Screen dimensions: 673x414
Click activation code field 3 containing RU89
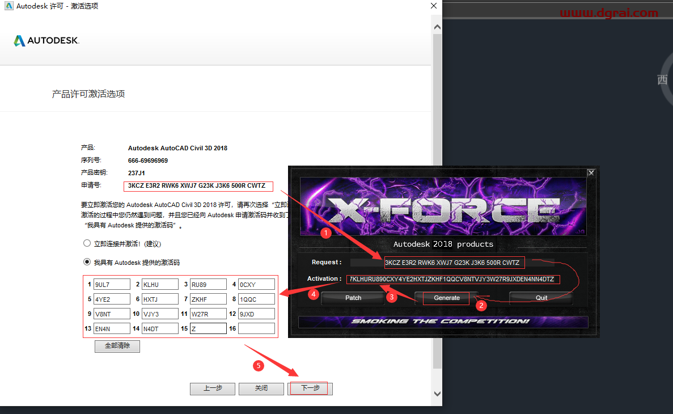pyautogui.click(x=208, y=284)
